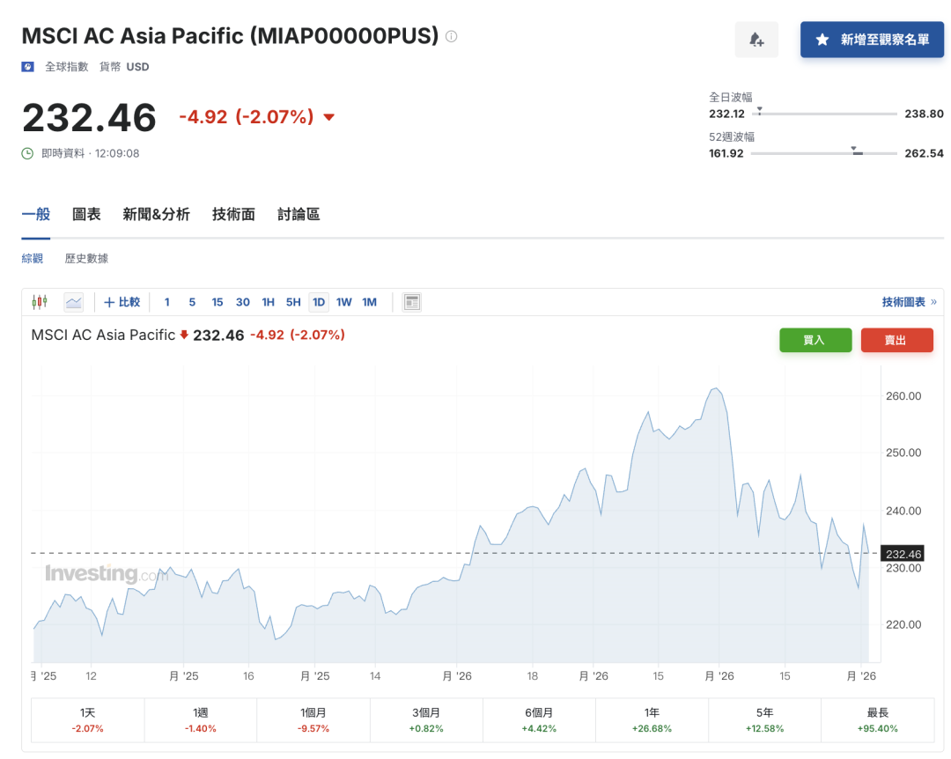The width and height of the screenshot is (951, 759).
Task: Switch chart interval to 1W
Action: point(344,302)
